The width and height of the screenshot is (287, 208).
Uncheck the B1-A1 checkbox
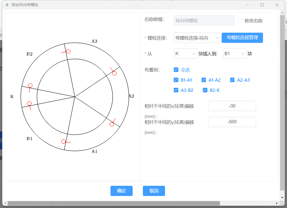point(176,80)
